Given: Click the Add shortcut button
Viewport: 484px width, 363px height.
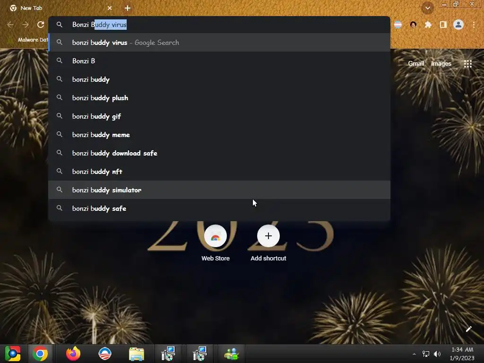Looking at the screenshot, I should tap(268, 243).
